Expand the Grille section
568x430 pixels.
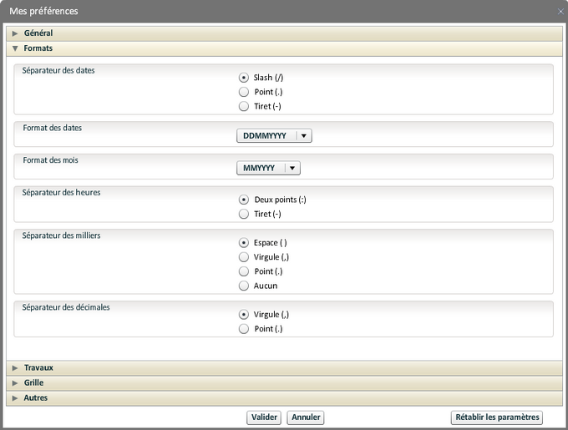(x=33, y=382)
